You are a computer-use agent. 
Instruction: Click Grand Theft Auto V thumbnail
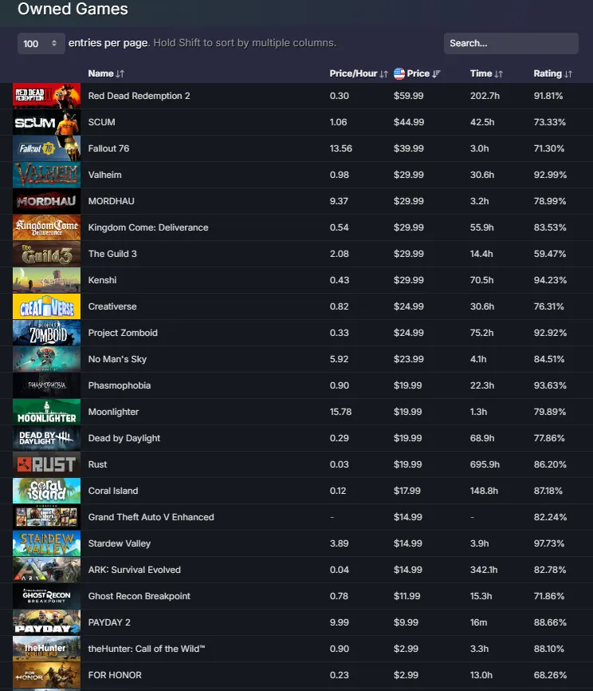pyautogui.click(x=47, y=517)
